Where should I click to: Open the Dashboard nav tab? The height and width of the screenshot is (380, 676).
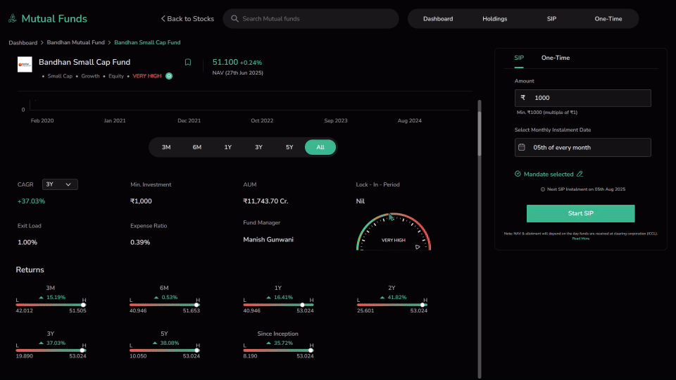pyautogui.click(x=438, y=18)
